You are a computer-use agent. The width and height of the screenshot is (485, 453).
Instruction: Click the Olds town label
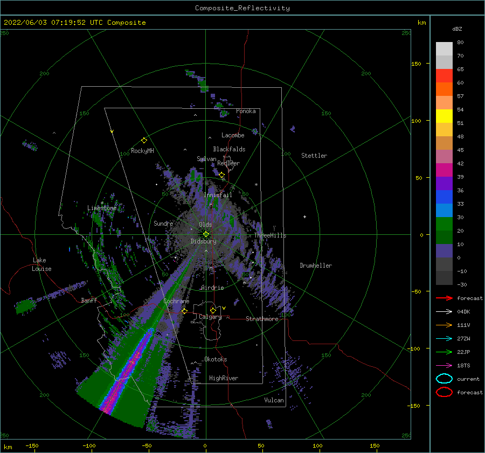coord(205,225)
